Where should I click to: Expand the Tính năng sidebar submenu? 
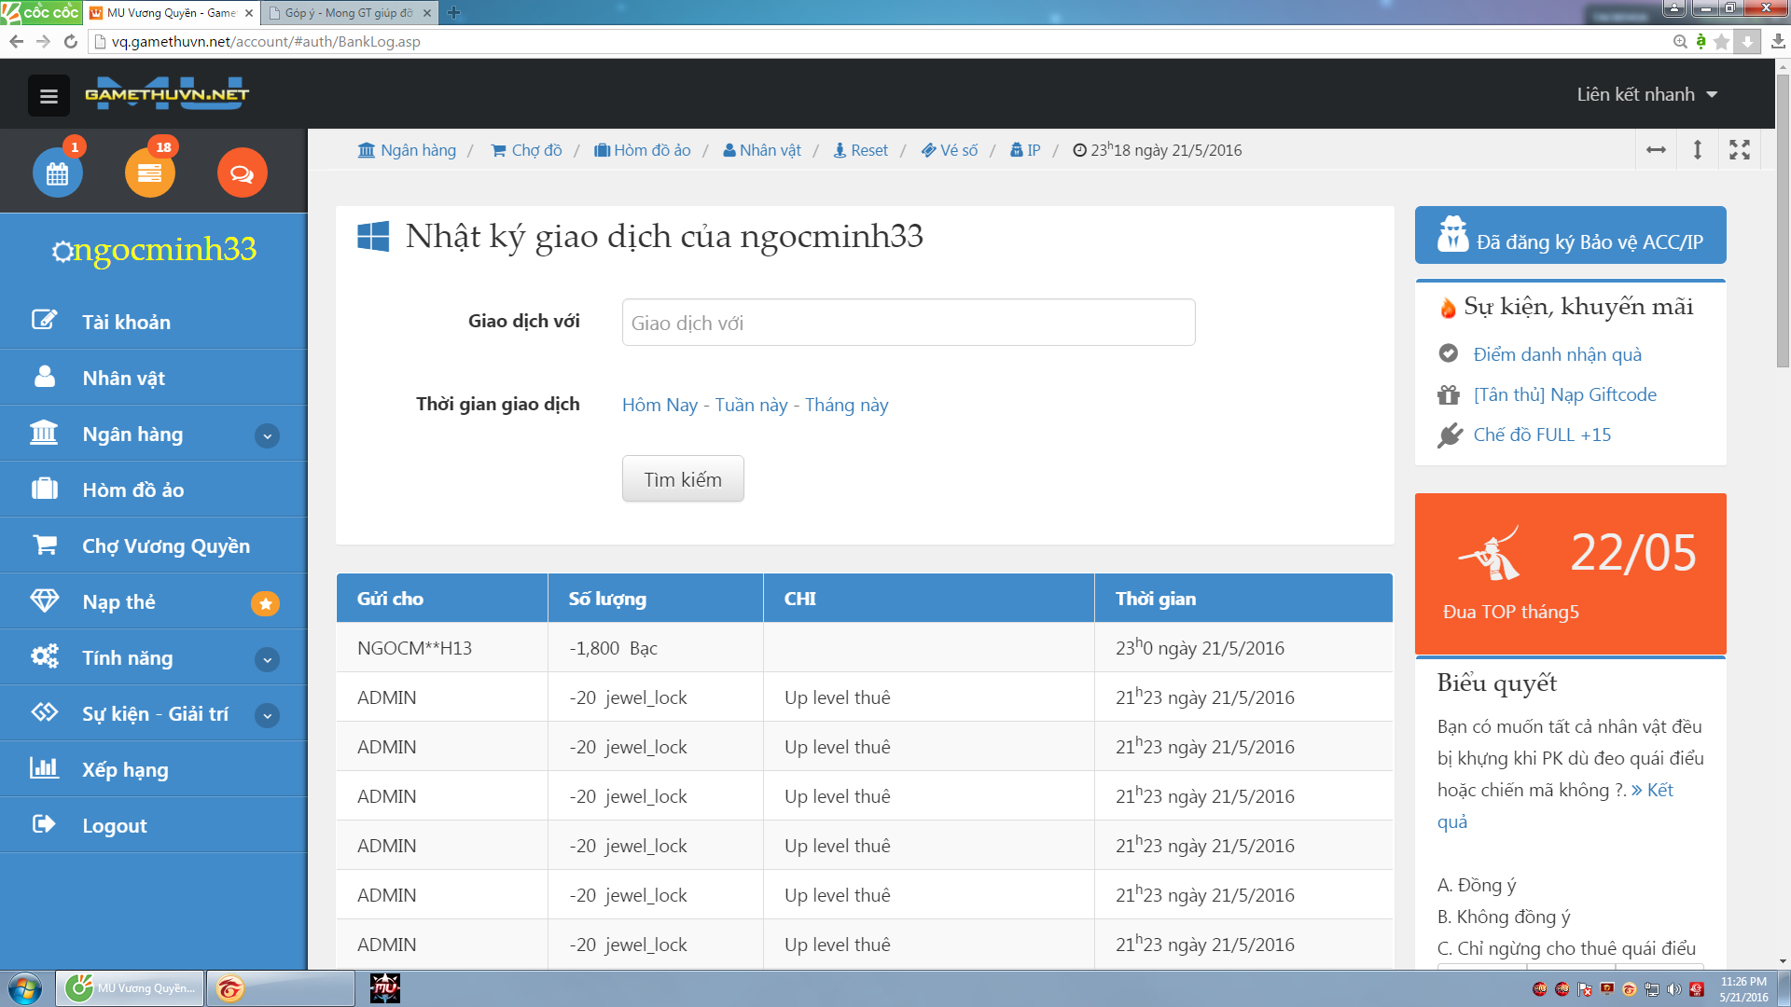[x=267, y=659]
